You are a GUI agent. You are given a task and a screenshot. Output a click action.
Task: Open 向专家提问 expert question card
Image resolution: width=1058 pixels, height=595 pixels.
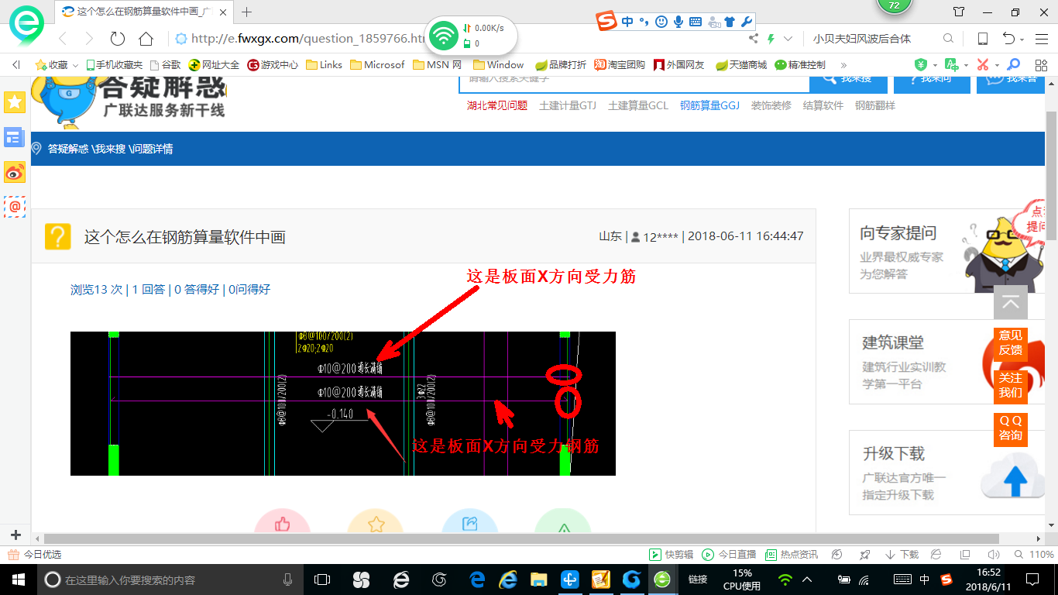(x=947, y=251)
